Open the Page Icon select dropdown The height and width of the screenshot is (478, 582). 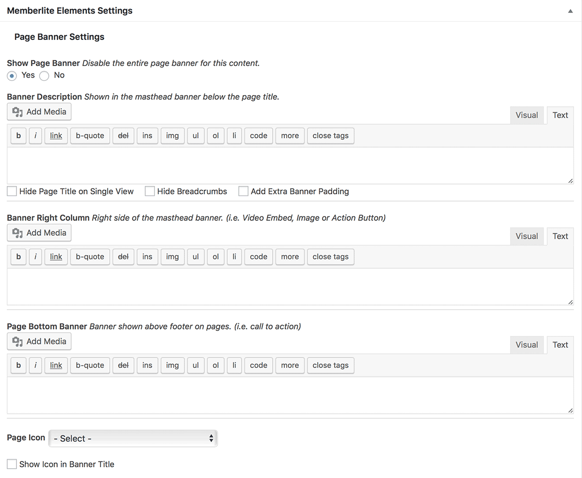point(133,438)
